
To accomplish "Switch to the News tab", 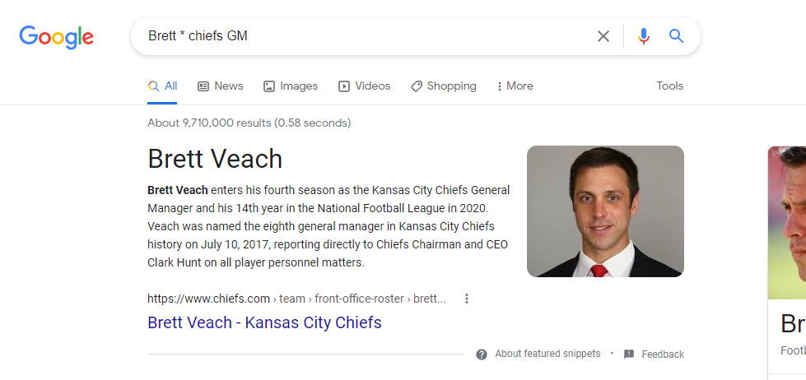I will [221, 86].
